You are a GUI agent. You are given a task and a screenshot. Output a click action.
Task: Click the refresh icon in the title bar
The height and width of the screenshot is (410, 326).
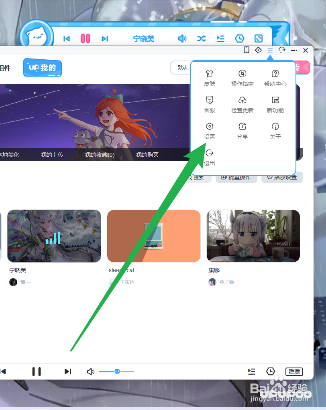282,50
